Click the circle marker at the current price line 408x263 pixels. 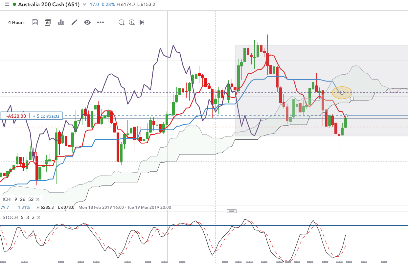tap(347, 116)
